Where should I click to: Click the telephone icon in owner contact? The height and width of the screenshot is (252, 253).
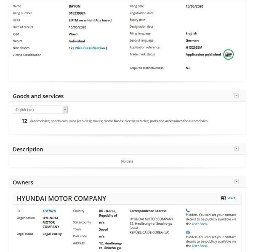(x=188, y=210)
